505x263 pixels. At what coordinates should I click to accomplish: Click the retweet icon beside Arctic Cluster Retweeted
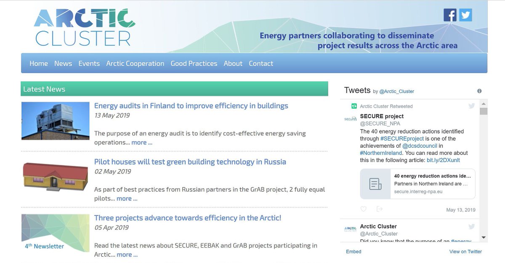pos(354,106)
